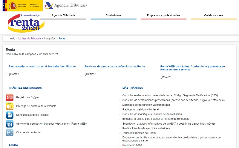
Task: Go to Inicio in the breadcrumb
Action: pos(12,39)
